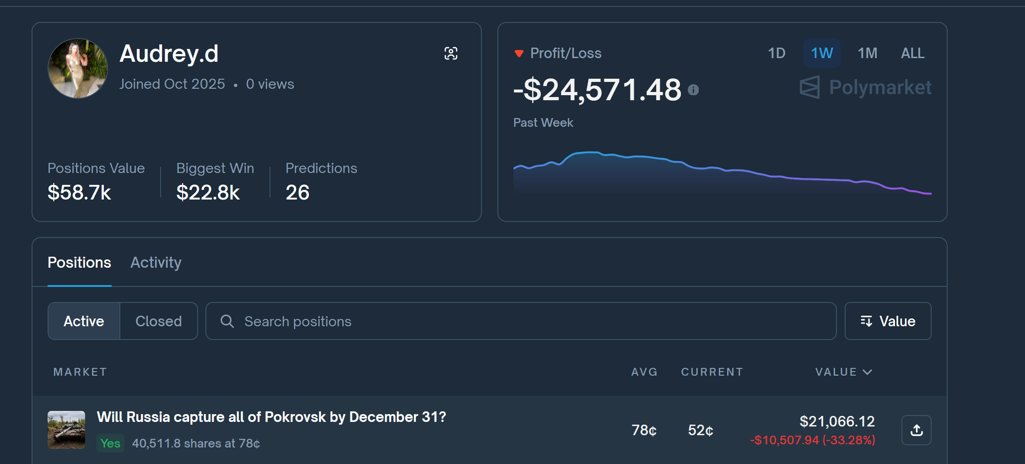Screen dimensions: 1025x464
Task: Click the -$24,571.48 profit/loss amount
Action: (x=597, y=90)
